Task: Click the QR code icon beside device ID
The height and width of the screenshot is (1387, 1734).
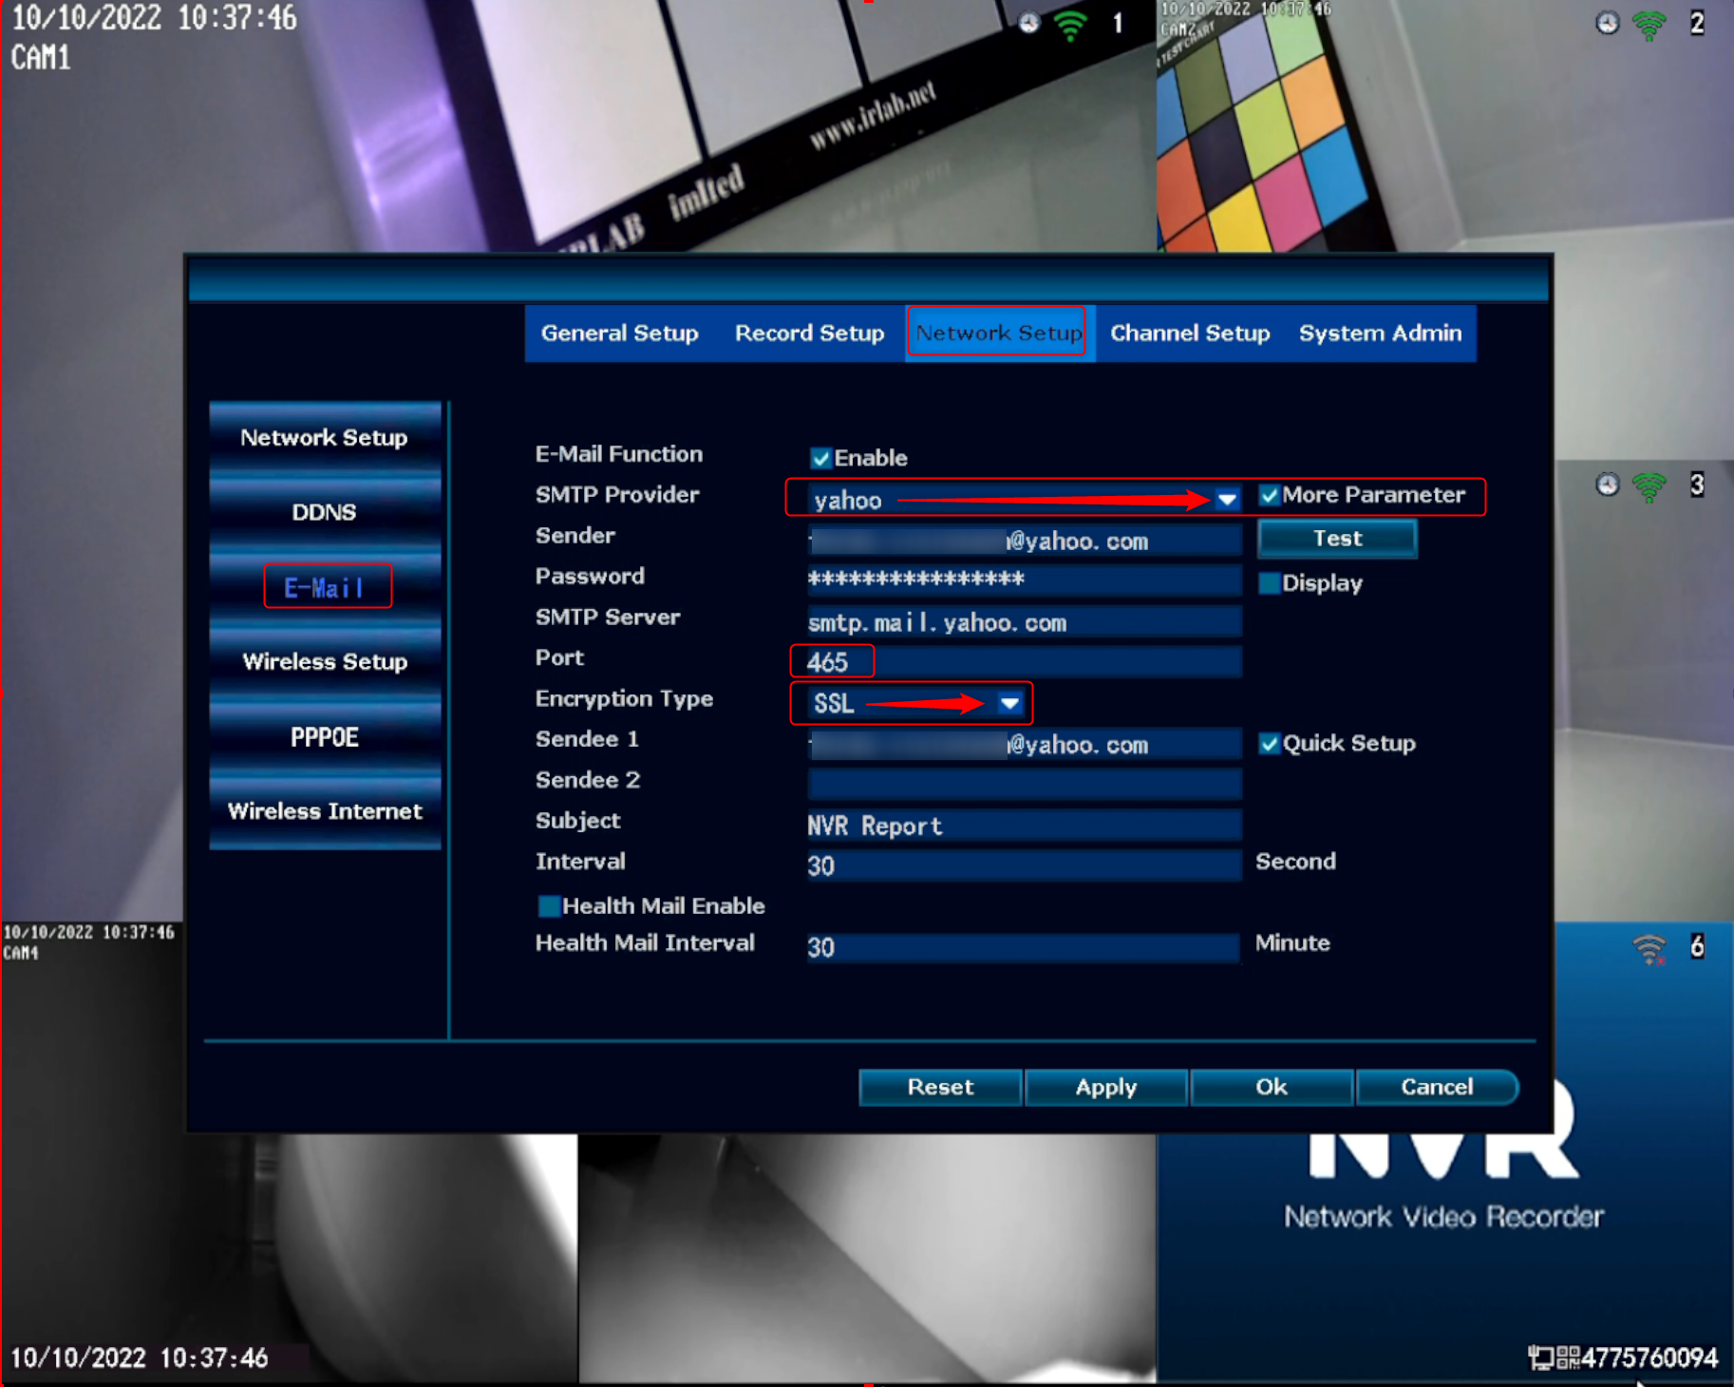Action: click(x=1568, y=1358)
